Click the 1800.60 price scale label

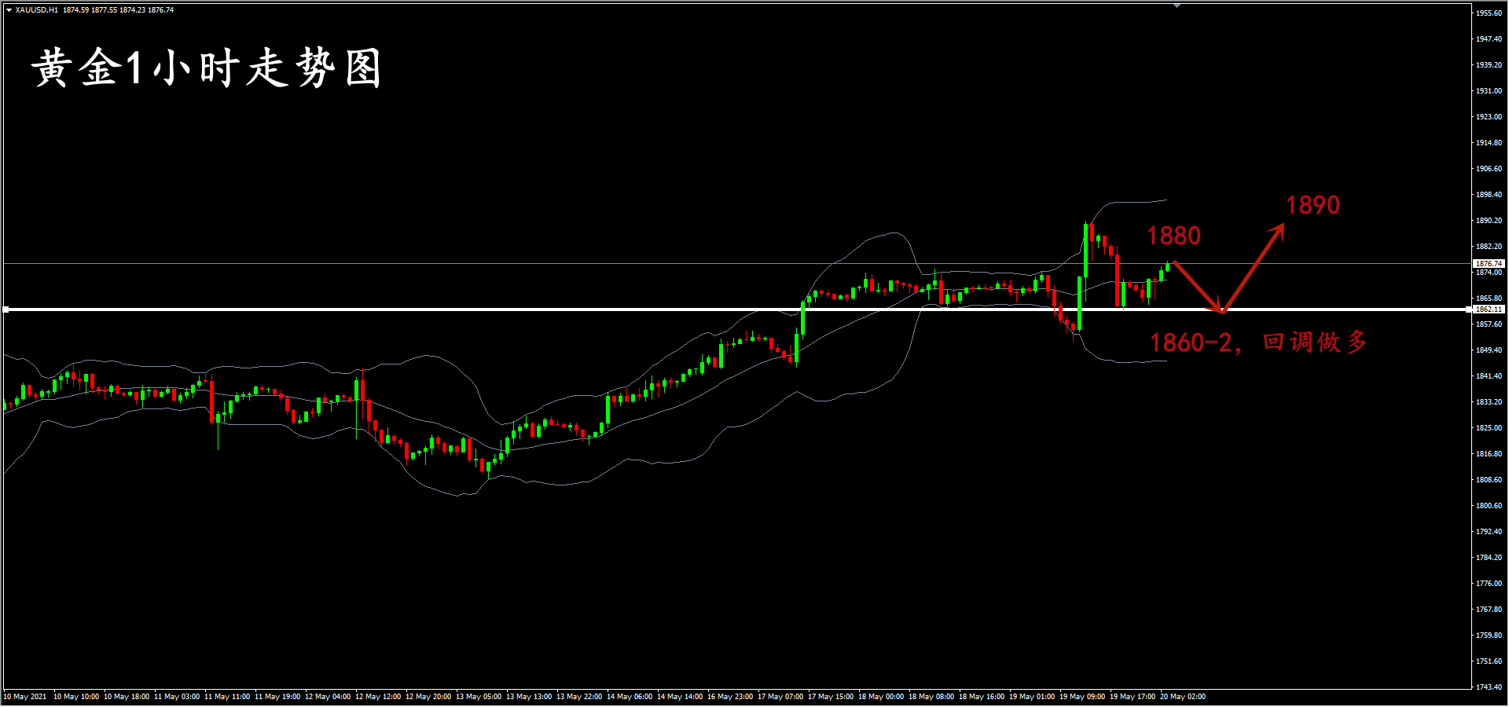click(1489, 506)
